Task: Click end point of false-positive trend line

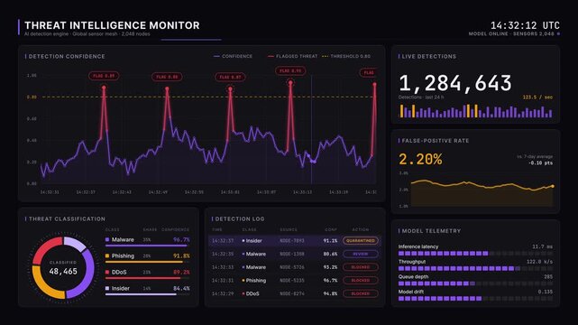Action: 552,186
